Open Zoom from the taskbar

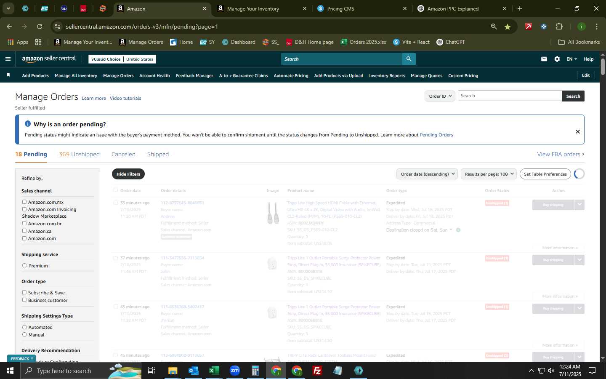point(235,371)
